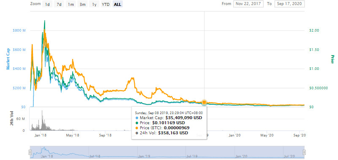
Task: Edit the To date field
Action: pyautogui.click(x=289, y=4)
